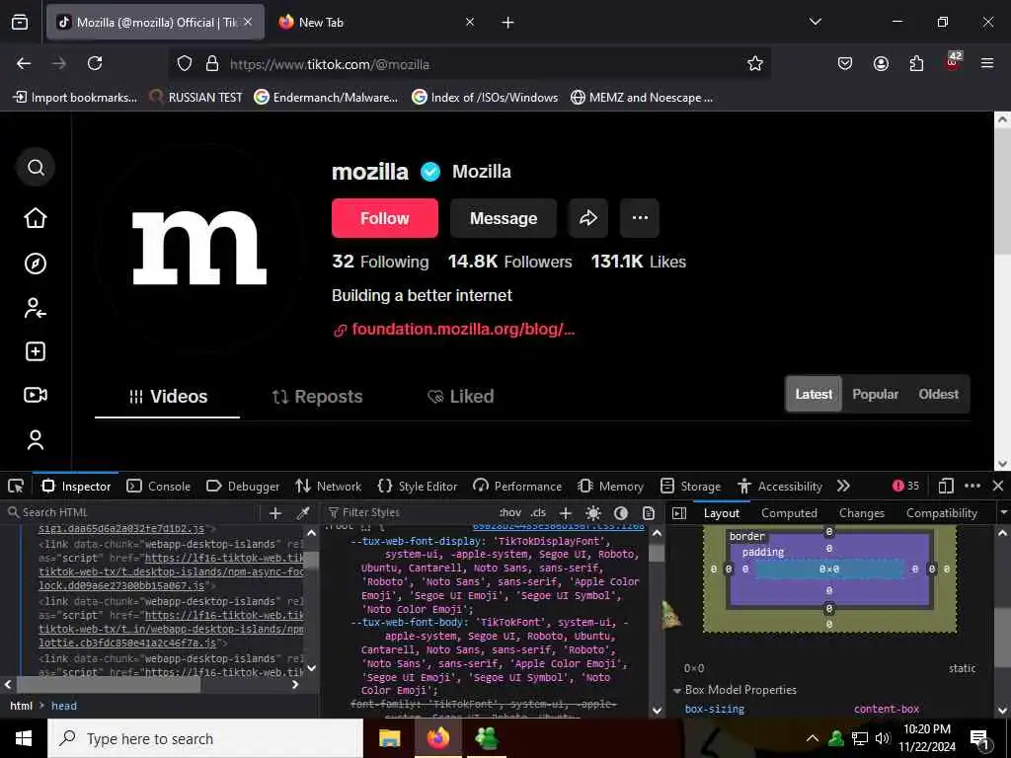Activate the element picker in DevTools
Viewport: 1011px width, 758px height.
pos(16,486)
